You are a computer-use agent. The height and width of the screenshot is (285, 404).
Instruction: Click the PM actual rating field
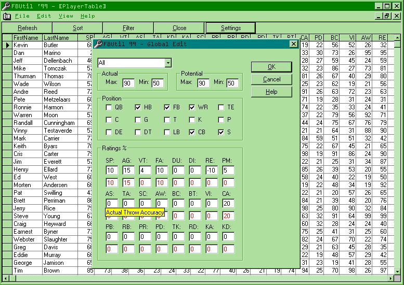pos(228,170)
